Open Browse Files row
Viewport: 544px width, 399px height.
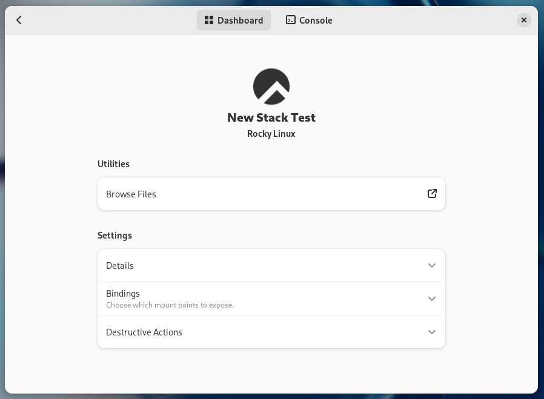271,194
